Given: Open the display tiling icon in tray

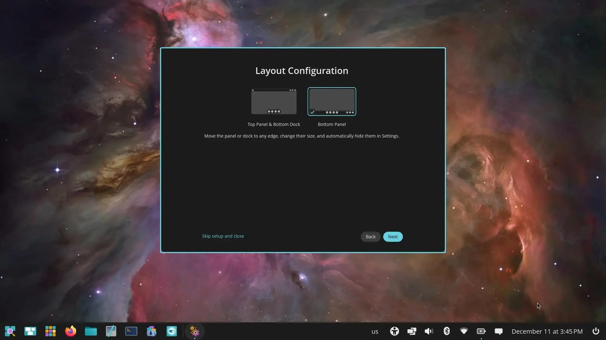Looking at the screenshot, I should pos(412,331).
